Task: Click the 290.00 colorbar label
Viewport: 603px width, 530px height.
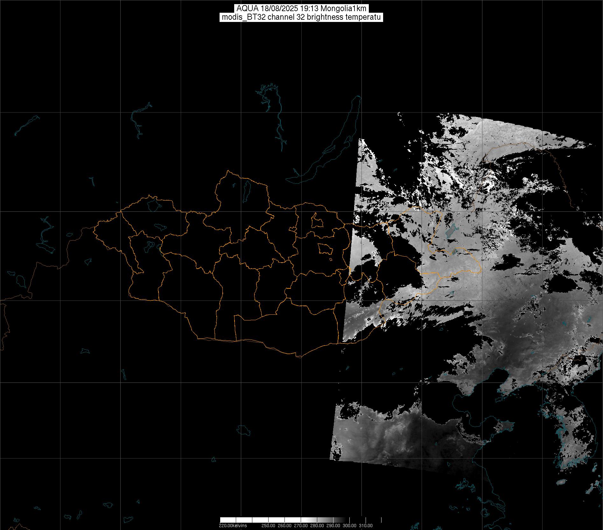Action: [333, 526]
